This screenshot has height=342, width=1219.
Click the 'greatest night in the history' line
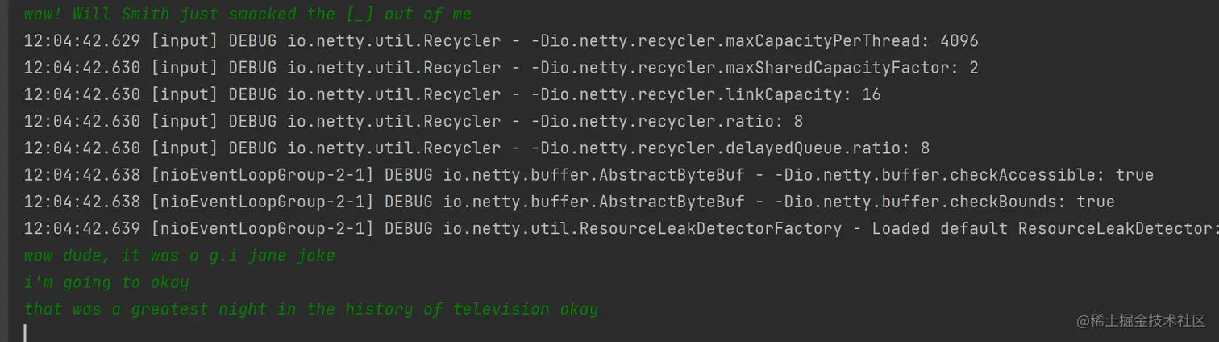pos(310,309)
